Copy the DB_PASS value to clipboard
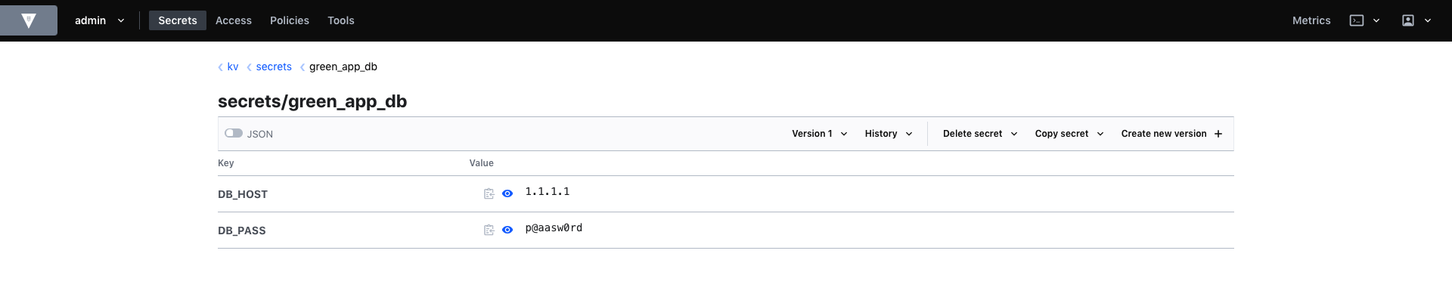The height and width of the screenshot is (297, 1452). point(489,230)
